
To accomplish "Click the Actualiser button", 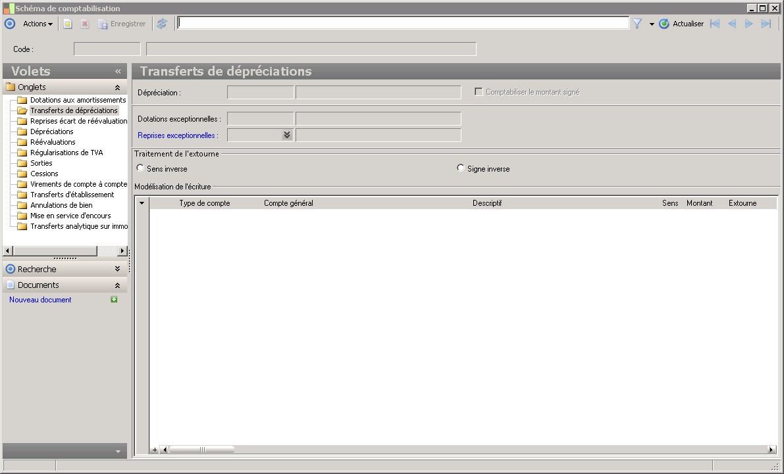I will 681,24.
